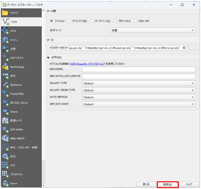Switch to the Oracle tab label

(14, 112)
